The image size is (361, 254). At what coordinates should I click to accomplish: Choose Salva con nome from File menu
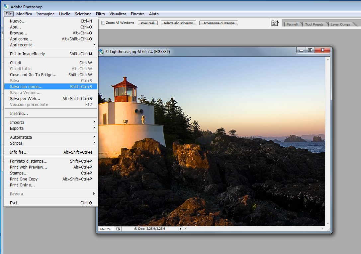point(51,86)
